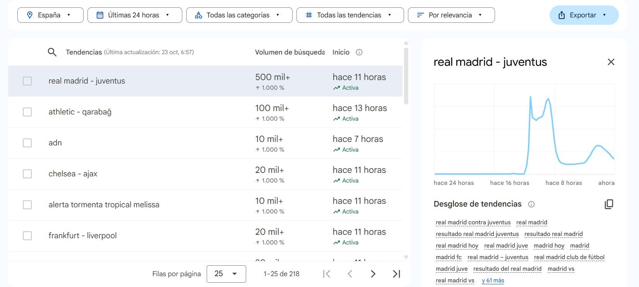
Task: Select the real madrid - juventus checkbox
Action: tap(27, 81)
